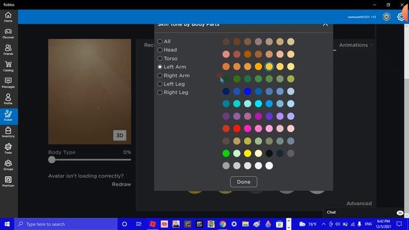The width and height of the screenshot is (409, 230).
Task: Close the Skin Tone dialog with X
Action: click(x=325, y=24)
